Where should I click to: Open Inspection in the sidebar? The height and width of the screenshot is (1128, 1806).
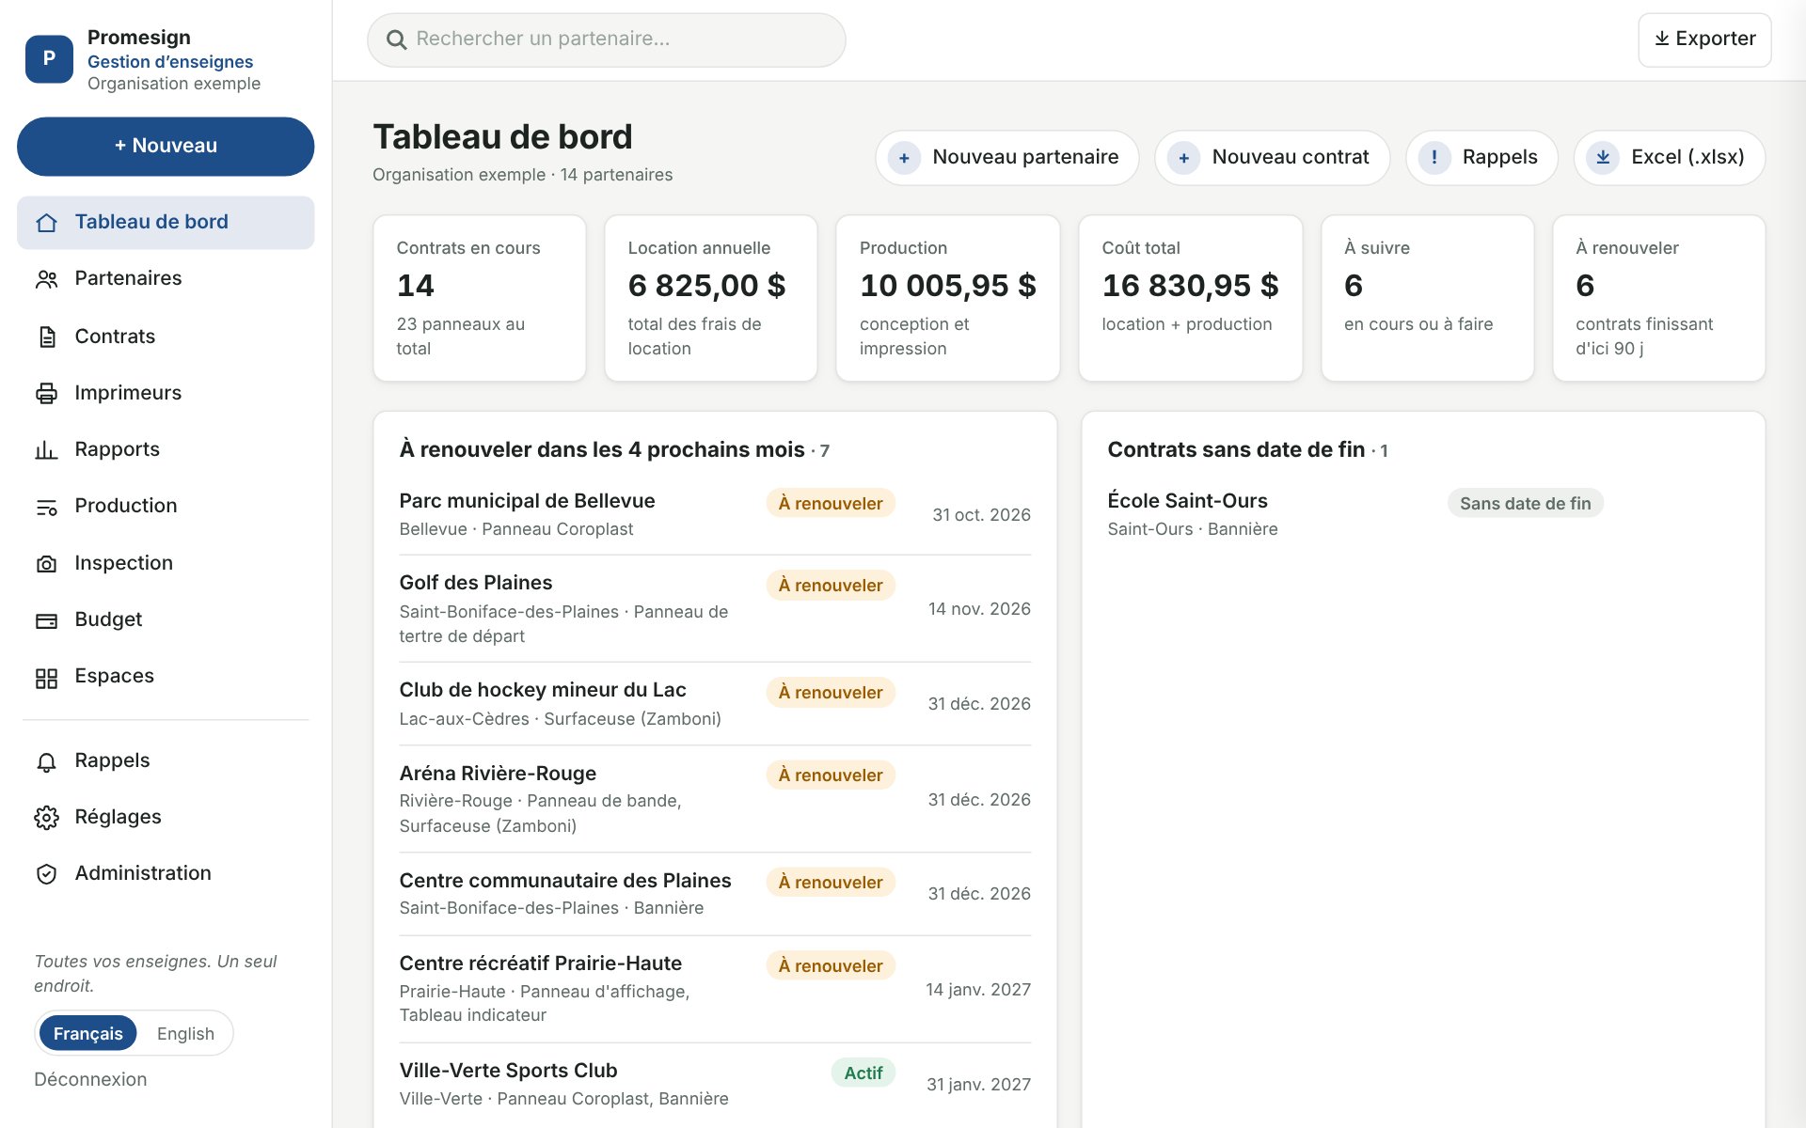pyautogui.click(x=166, y=563)
